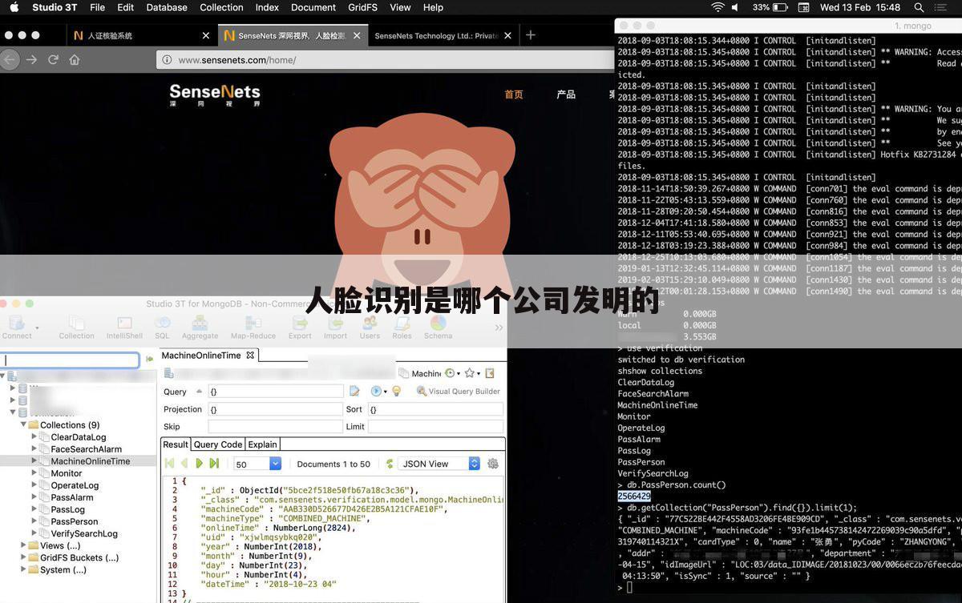Collapse the Query section arrow
The height and width of the screenshot is (603, 962).
pyautogui.click(x=199, y=391)
